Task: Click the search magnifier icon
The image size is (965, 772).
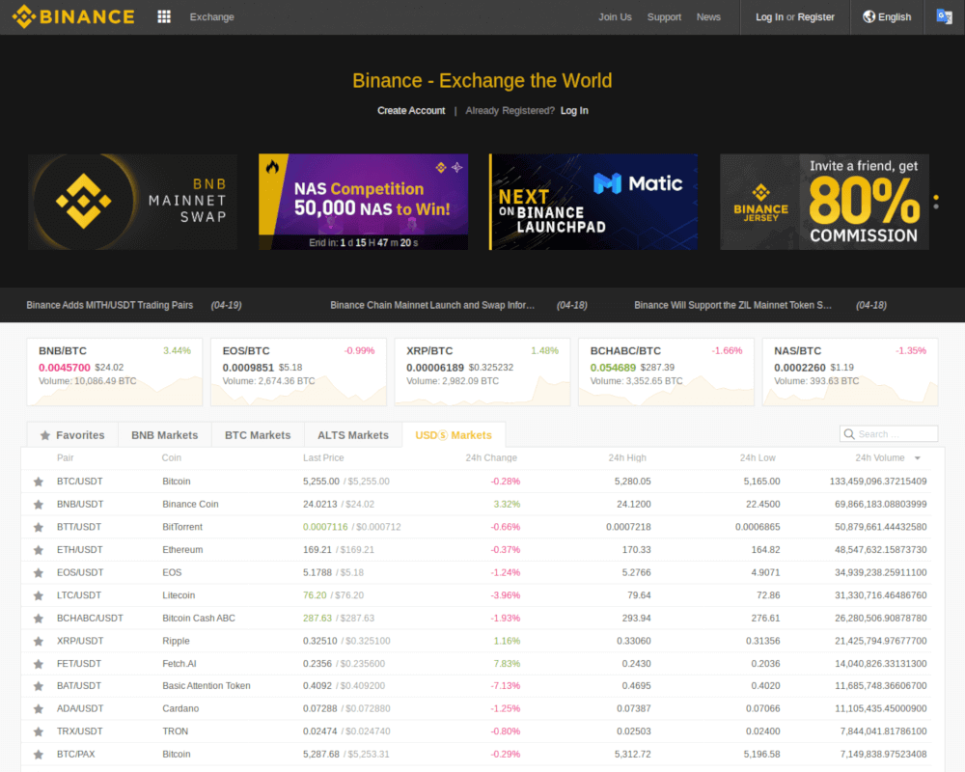Action: point(849,434)
